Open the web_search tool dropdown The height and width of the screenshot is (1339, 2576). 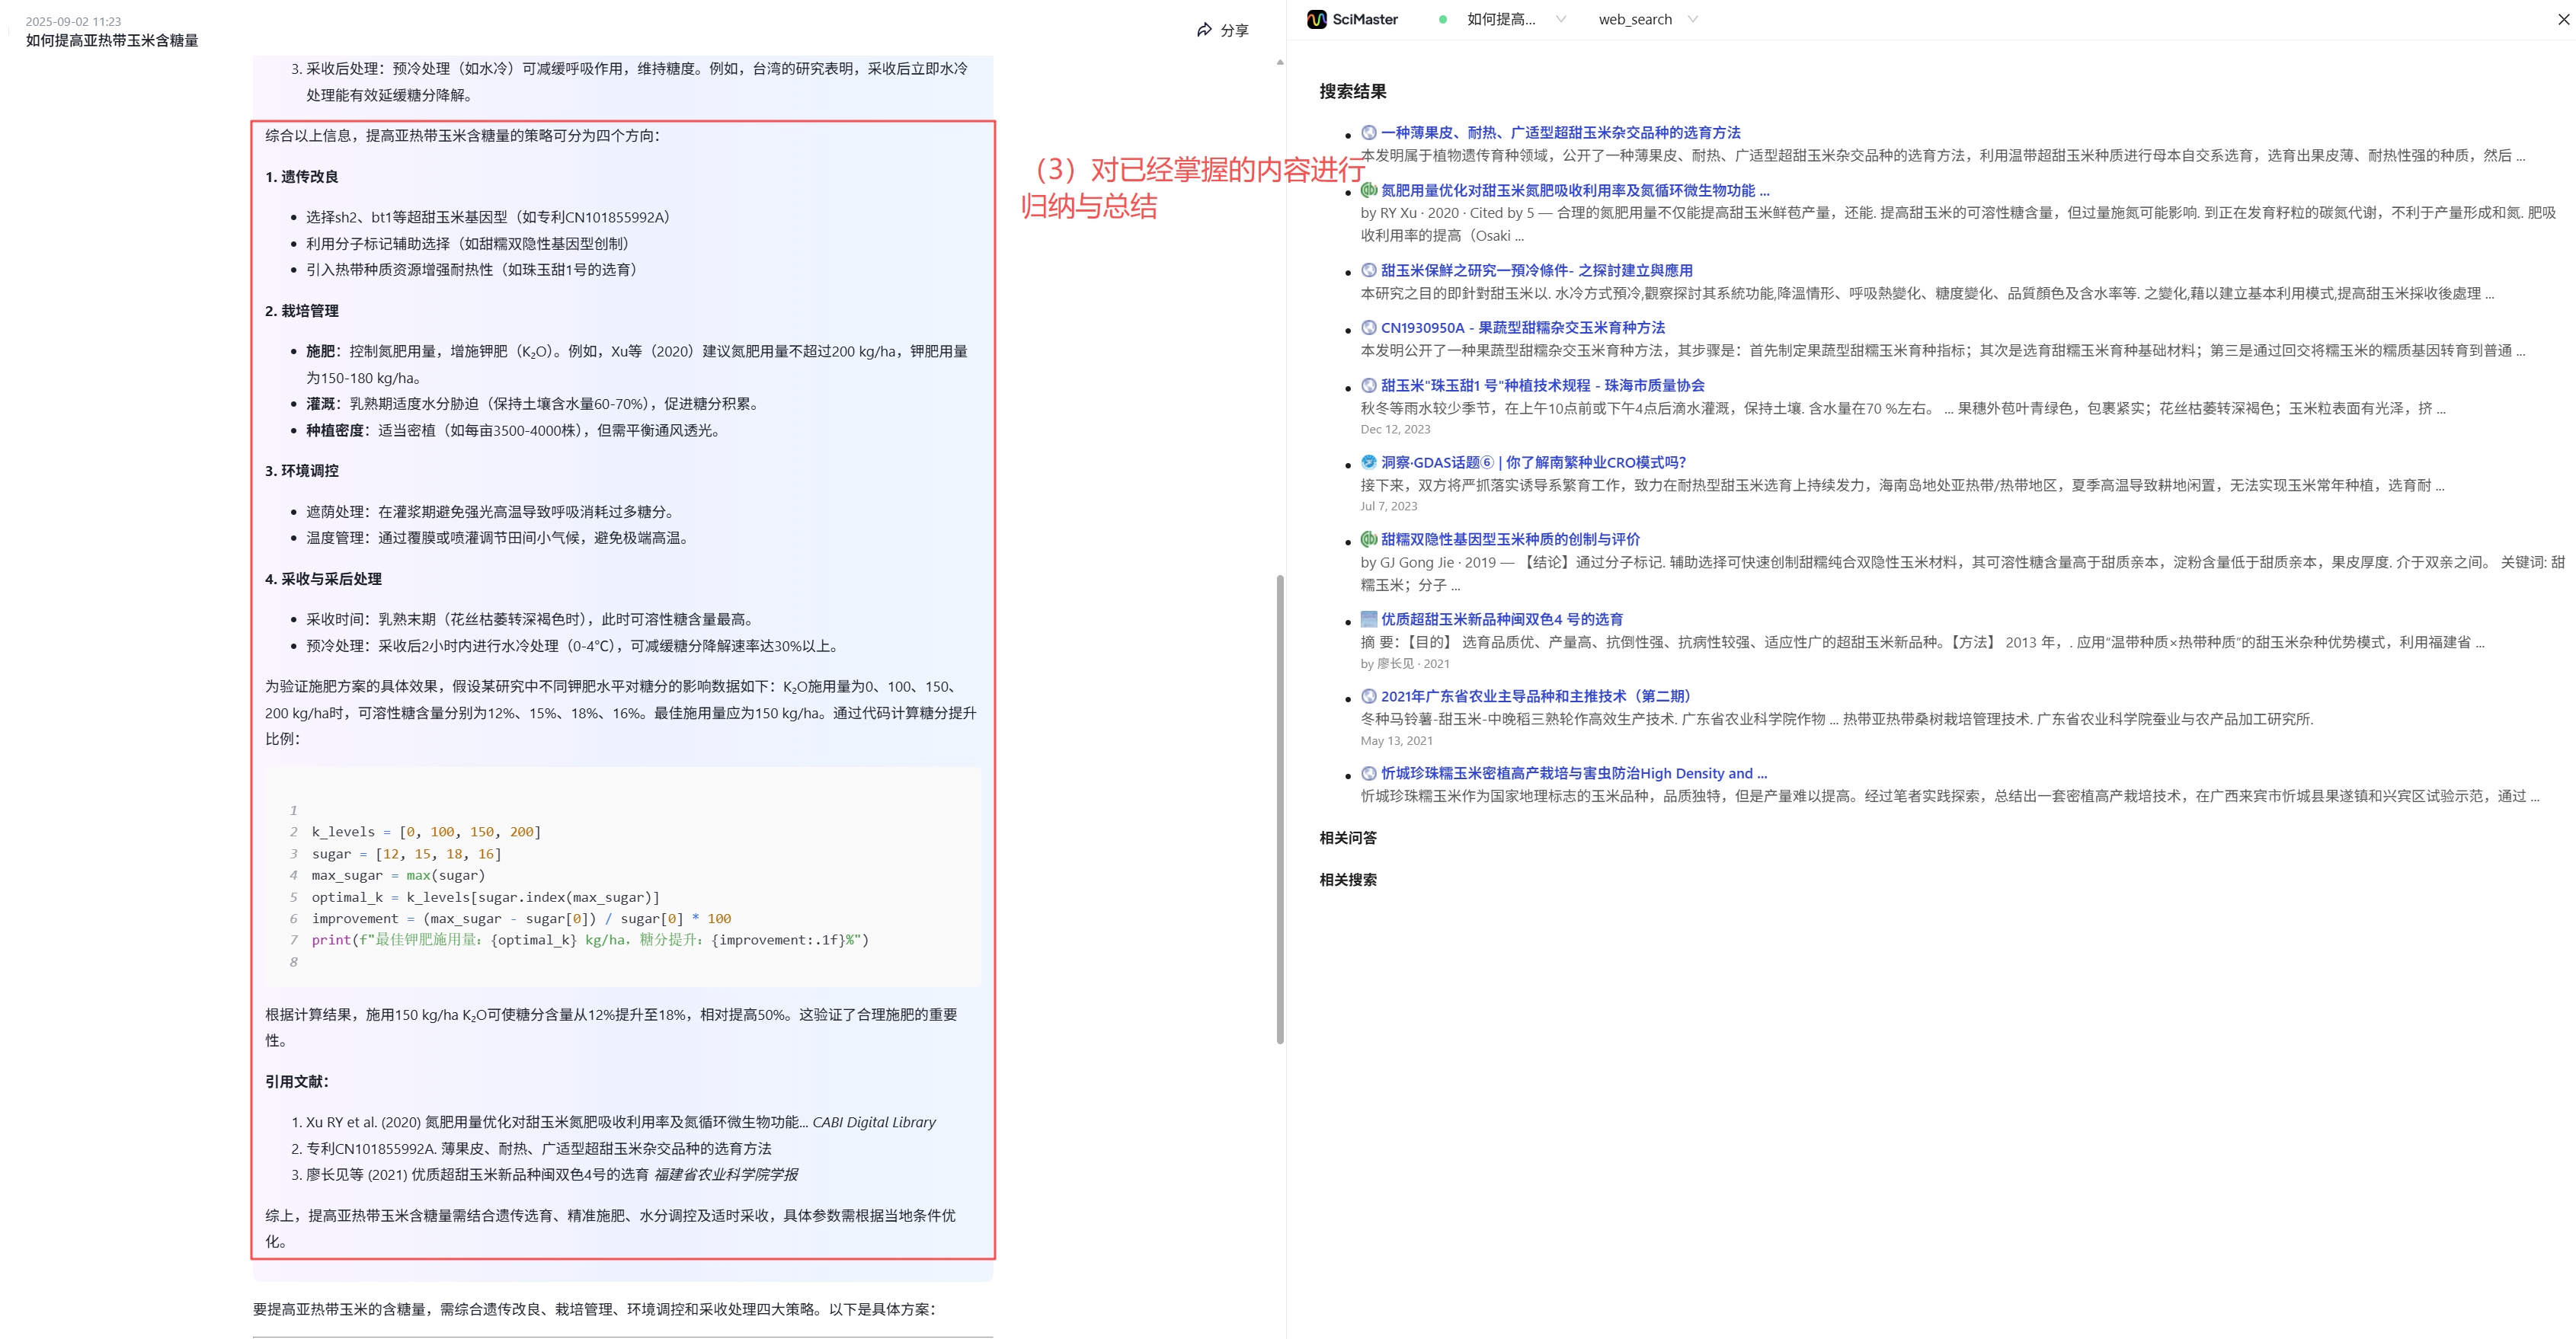[x=1692, y=19]
